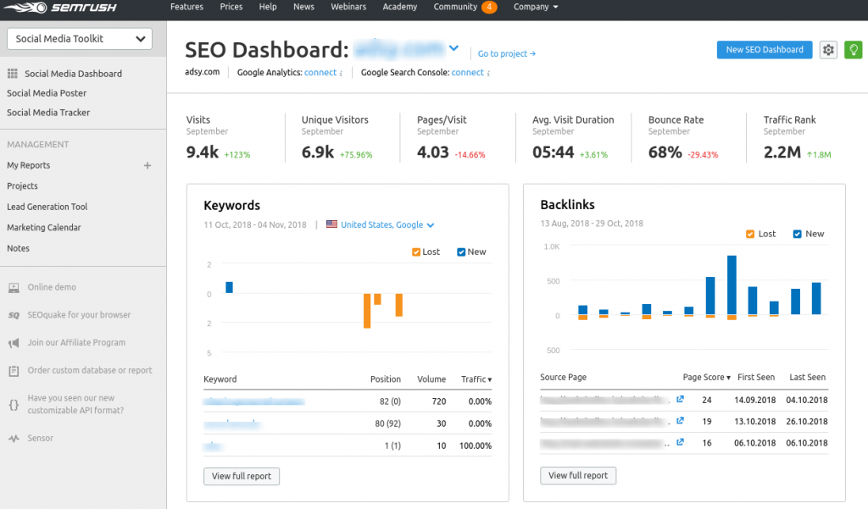Uncheck Lost in Keywords chart
Image resolution: width=868 pixels, height=509 pixels.
coord(416,252)
